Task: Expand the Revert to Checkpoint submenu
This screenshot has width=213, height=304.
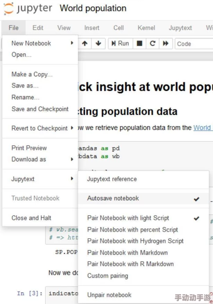Action: 40,128
